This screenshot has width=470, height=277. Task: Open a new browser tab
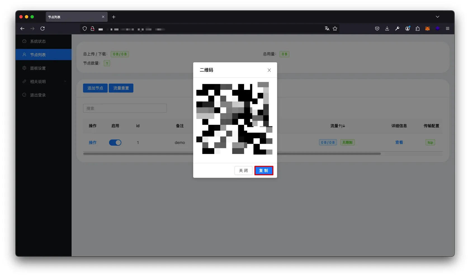(x=114, y=17)
